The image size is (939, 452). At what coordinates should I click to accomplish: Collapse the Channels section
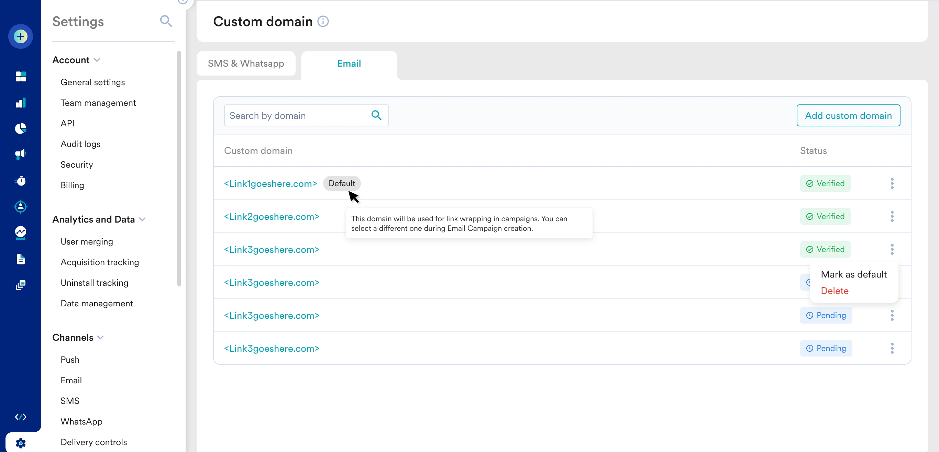[x=101, y=337]
